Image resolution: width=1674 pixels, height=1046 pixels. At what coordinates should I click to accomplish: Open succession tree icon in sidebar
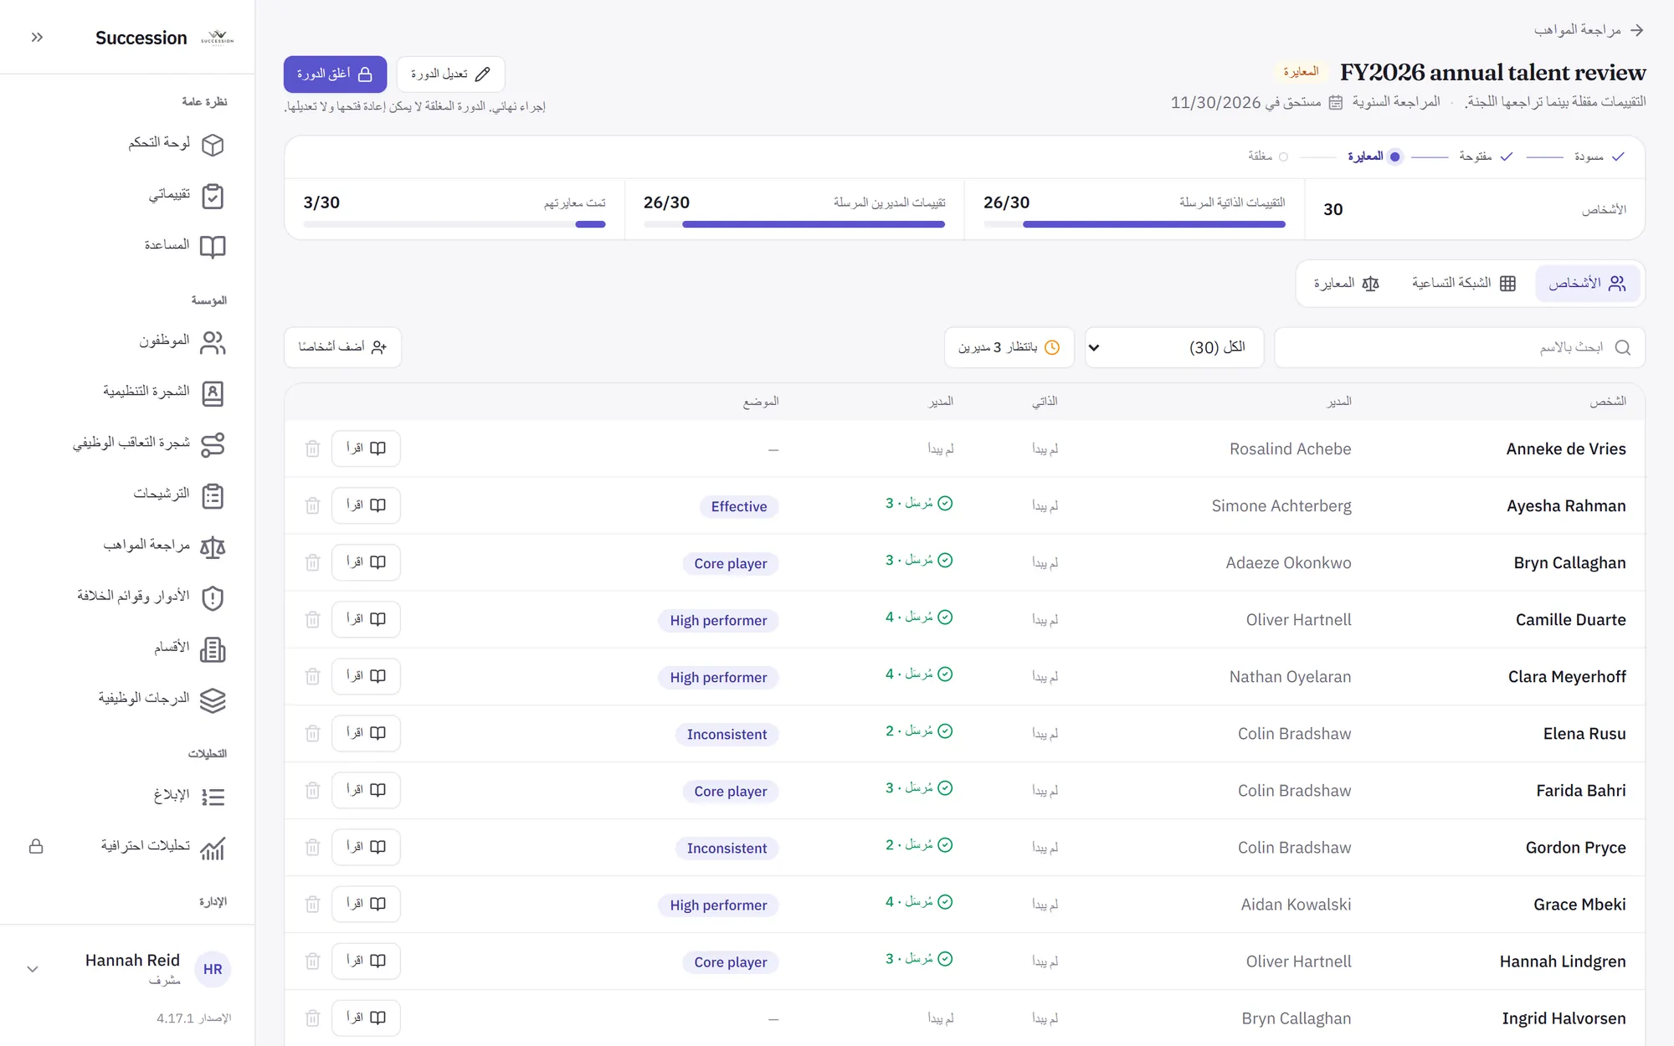(213, 444)
